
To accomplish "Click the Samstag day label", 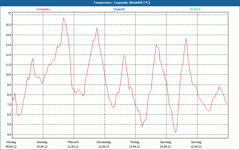I will click(x=166, y=142).
